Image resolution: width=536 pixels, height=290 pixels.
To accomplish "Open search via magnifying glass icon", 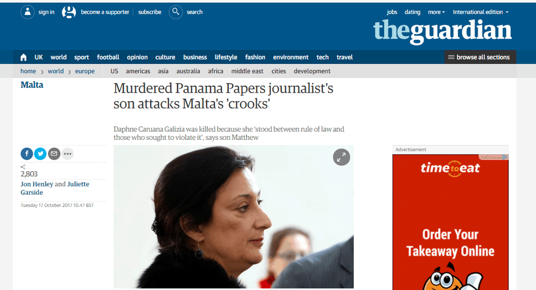I will click(175, 12).
